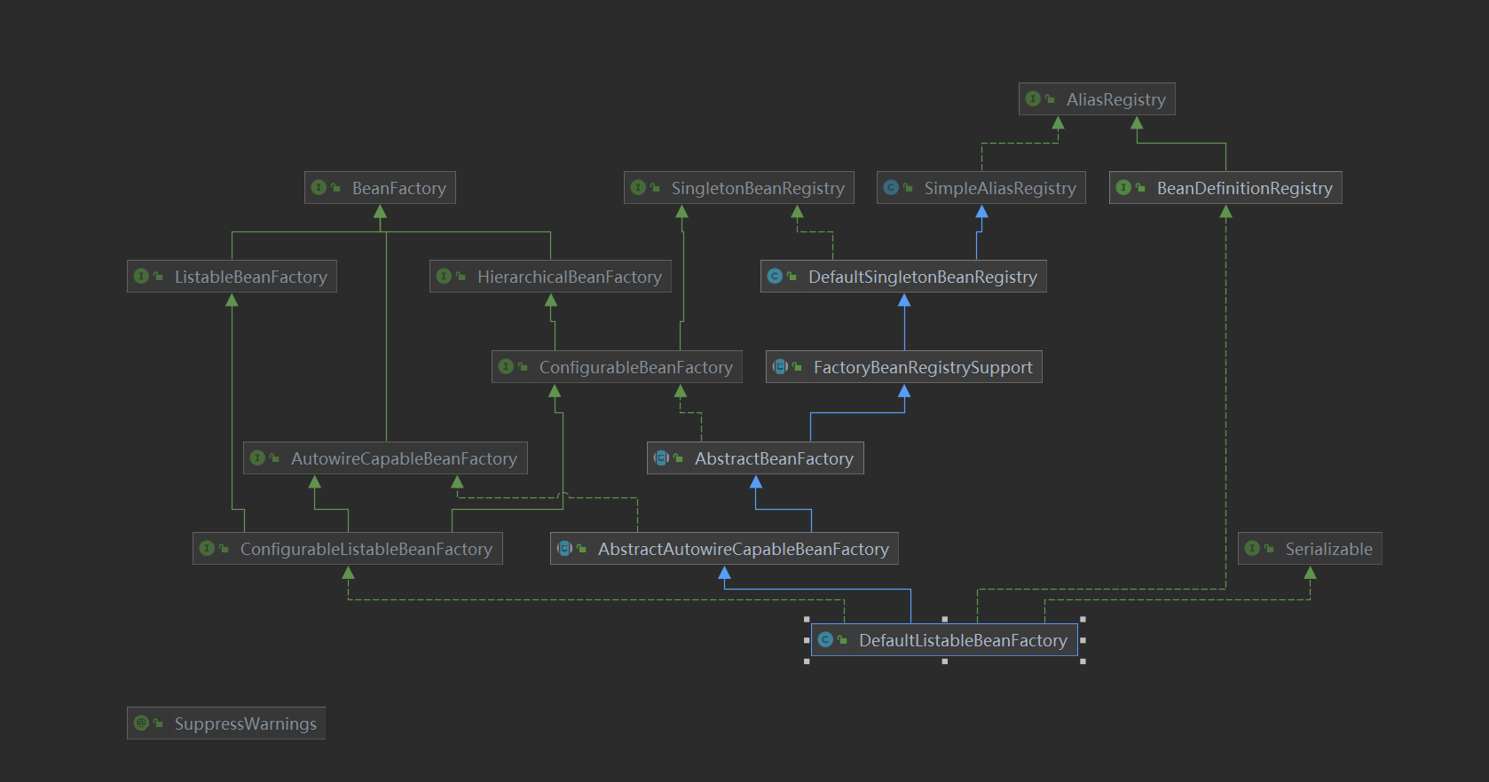
Task: Click the ListableBeanFactory node
Action: pyautogui.click(x=232, y=277)
